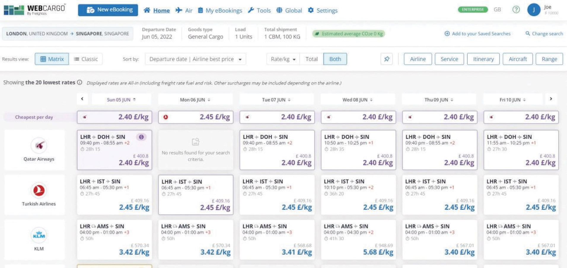
Task: Click the Enterprise badge
Action: 473,9
